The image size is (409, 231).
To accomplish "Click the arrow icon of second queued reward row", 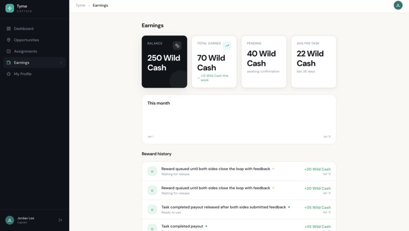I will coord(152,191).
